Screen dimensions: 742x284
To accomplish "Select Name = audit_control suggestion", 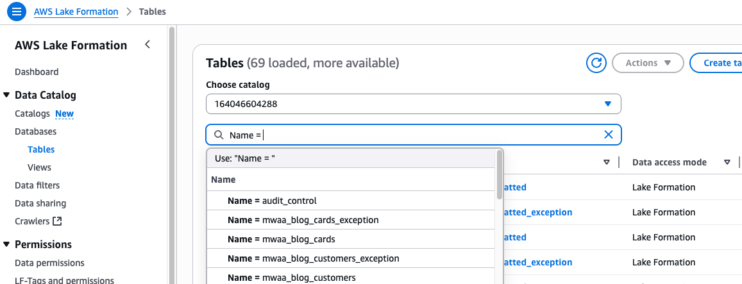I will pyautogui.click(x=272, y=201).
